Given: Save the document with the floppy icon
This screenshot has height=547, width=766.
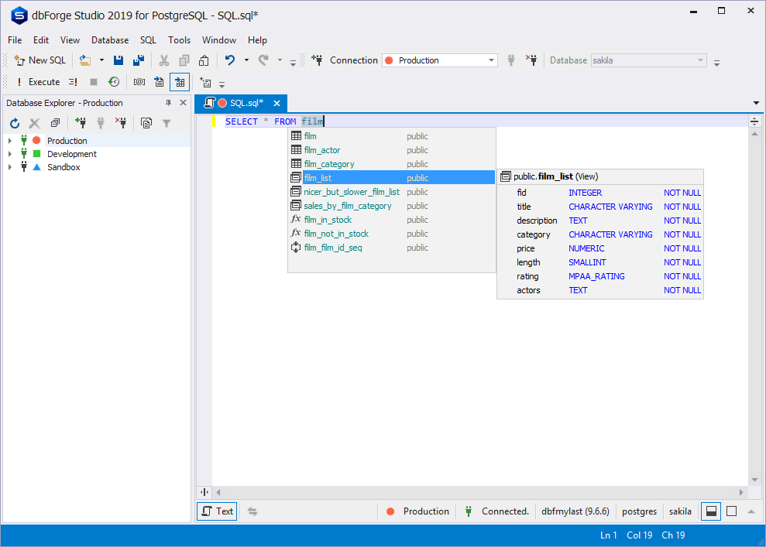Looking at the screenshot, I should coord(119,60).
